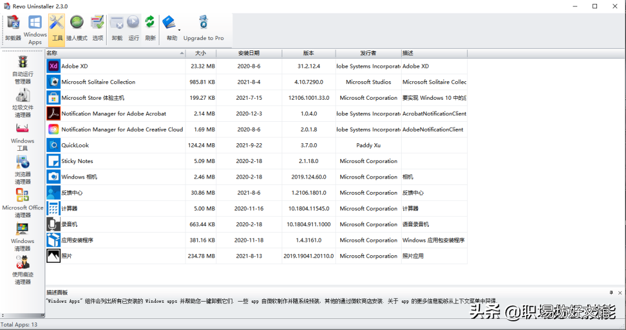
Task: Select the QuickLook row name text
Action: 75,145
